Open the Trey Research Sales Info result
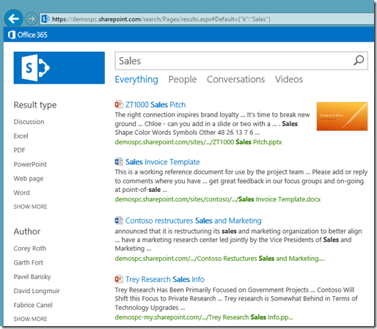Image resolution: width=377 pixels, height=329 pixels. click(165, 279)
